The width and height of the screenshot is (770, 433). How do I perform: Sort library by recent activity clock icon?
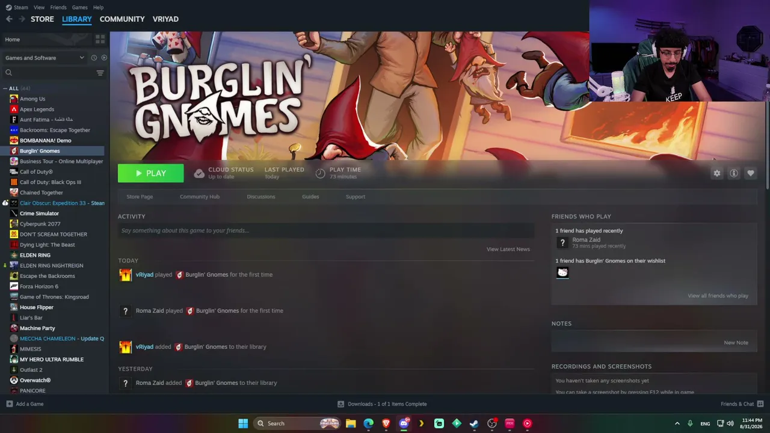[x=94, y=58]
